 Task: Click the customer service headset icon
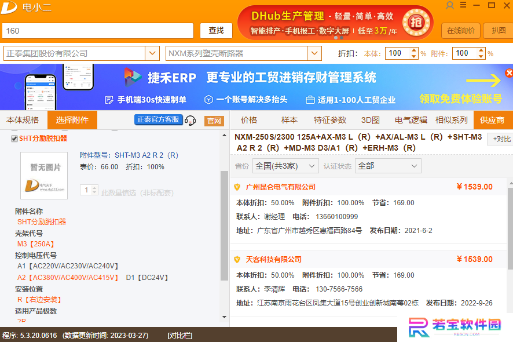coord(190,121)
